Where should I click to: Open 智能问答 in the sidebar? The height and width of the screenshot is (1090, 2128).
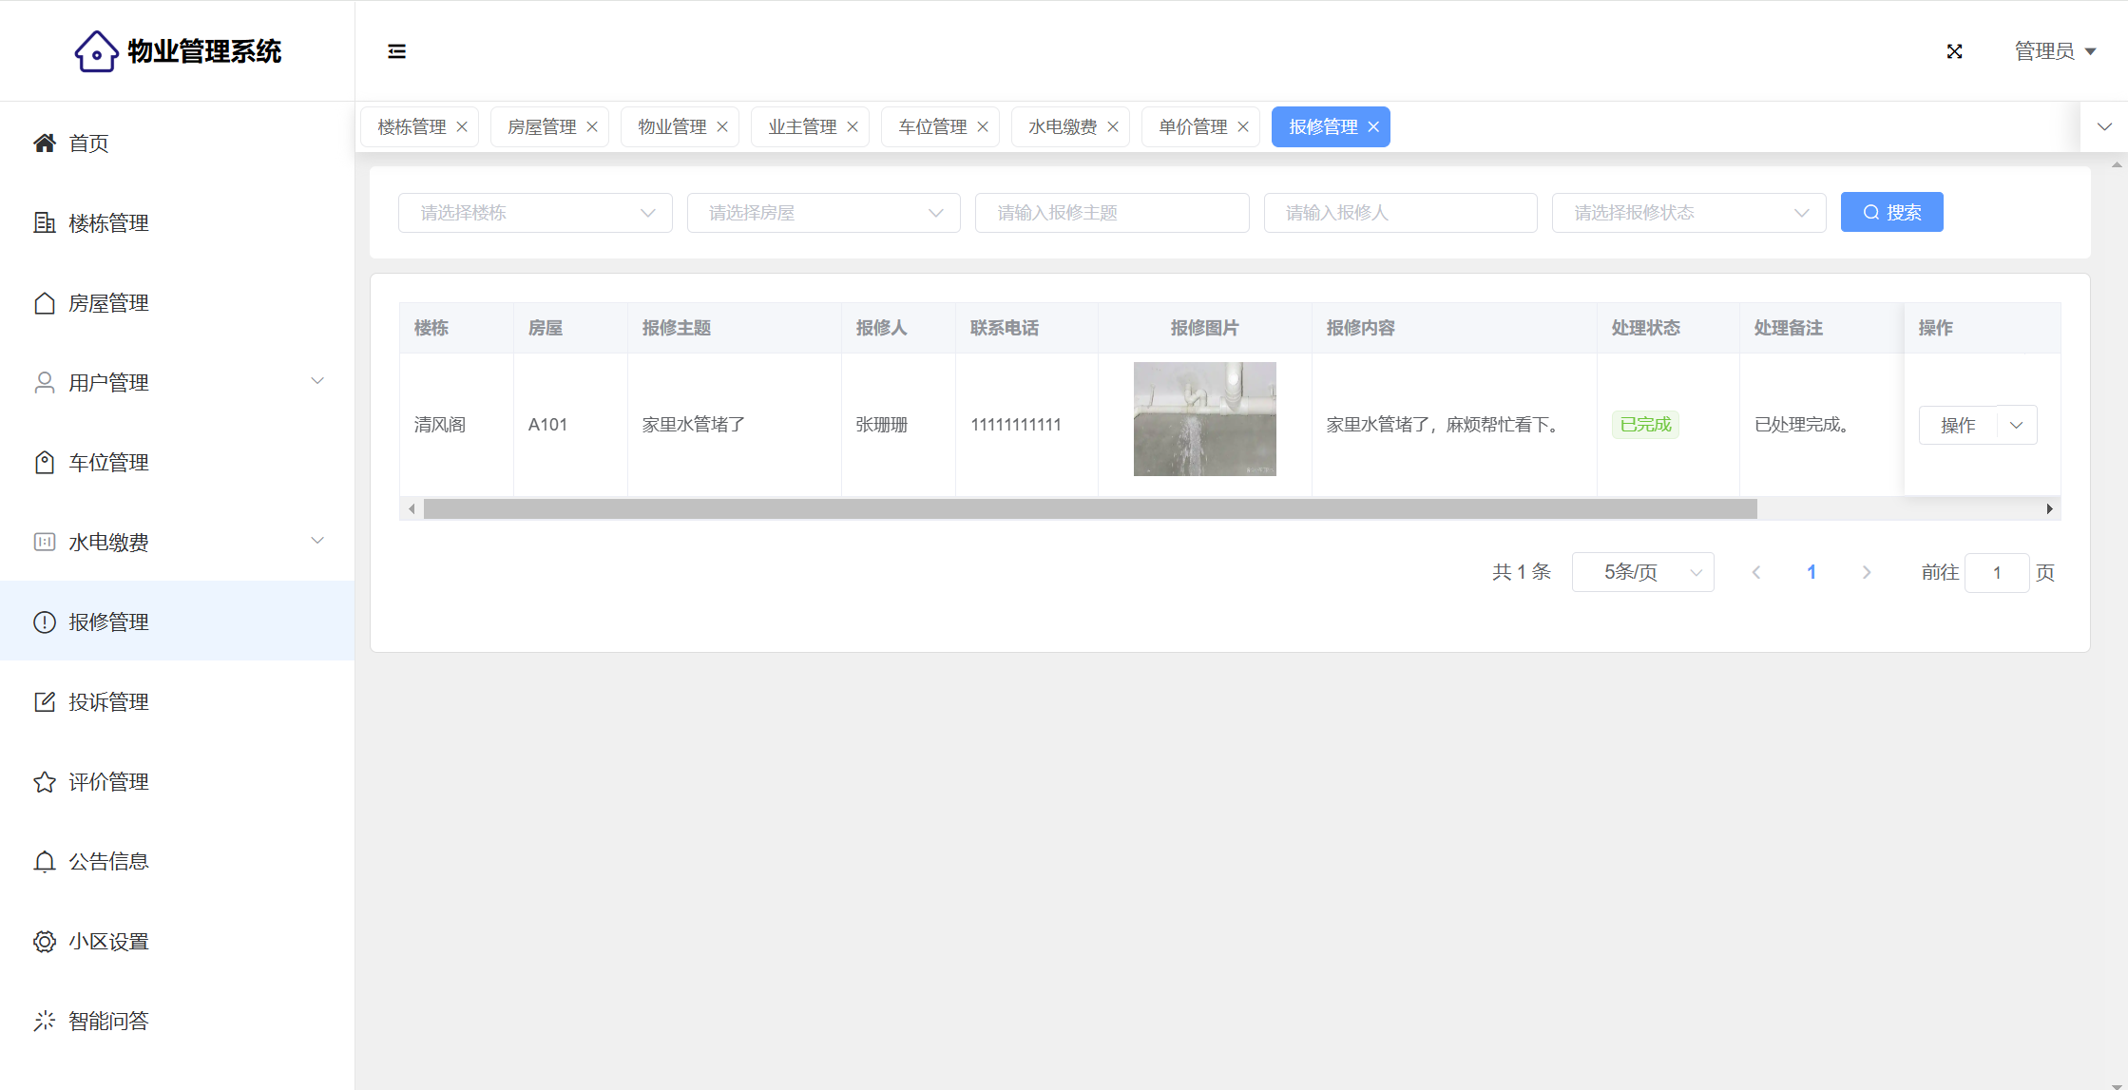tap(108, 1022)
